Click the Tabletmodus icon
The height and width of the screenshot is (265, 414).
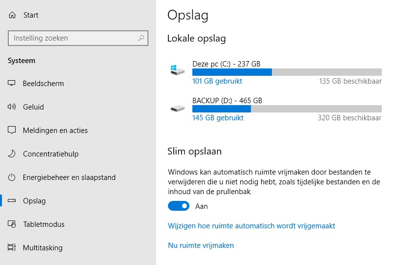pos(12,224)
